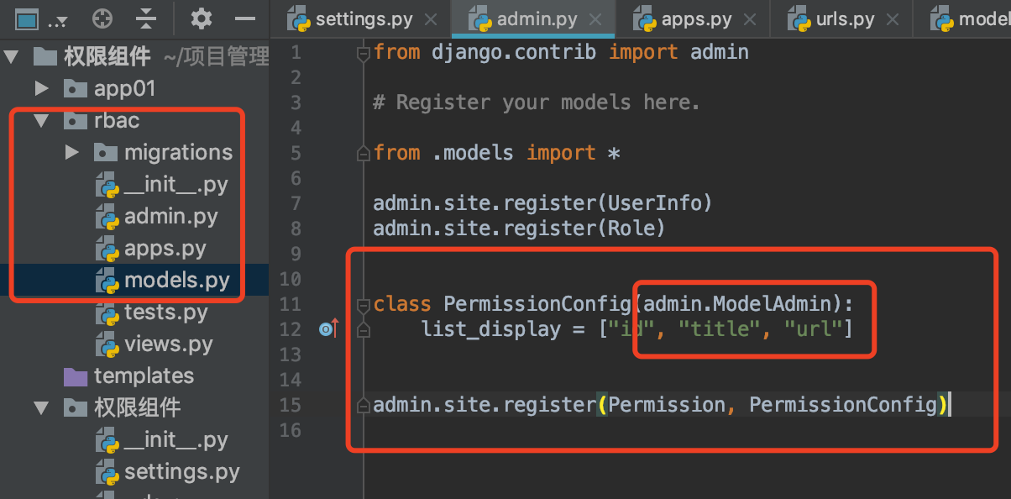Open the project panel gear settings
The image size is (1011, 499).
(202, 18)
